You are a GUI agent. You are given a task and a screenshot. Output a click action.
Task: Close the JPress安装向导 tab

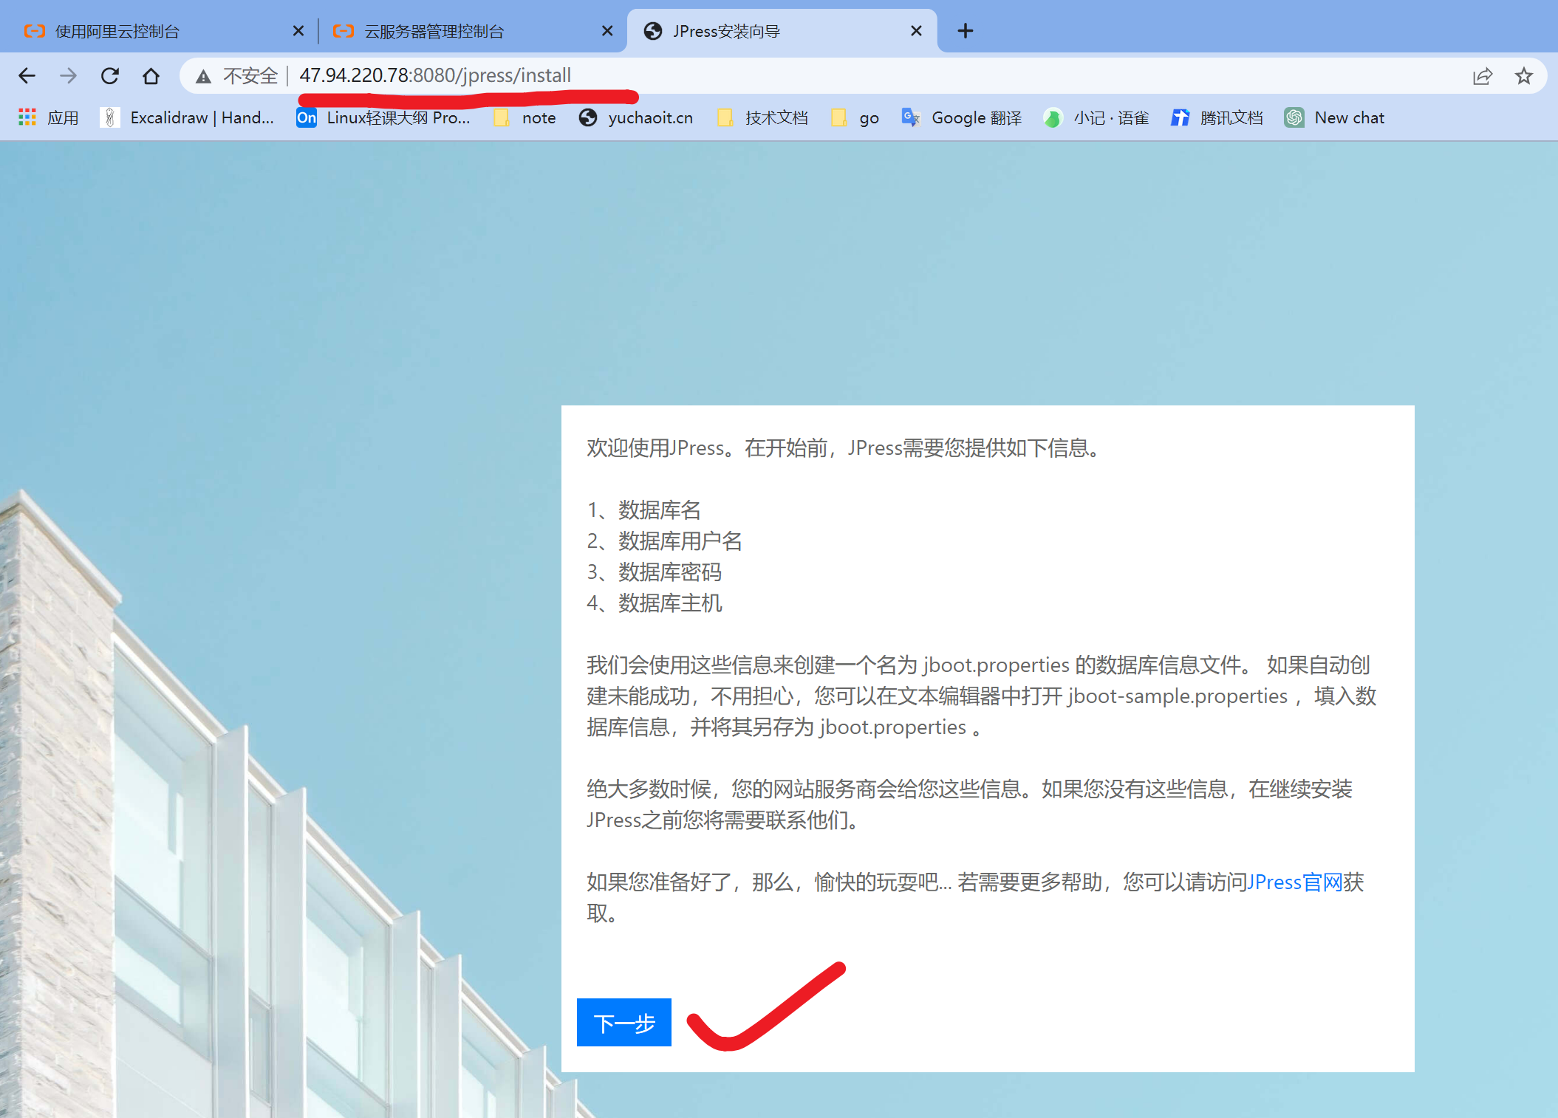(x=916, y=31)
